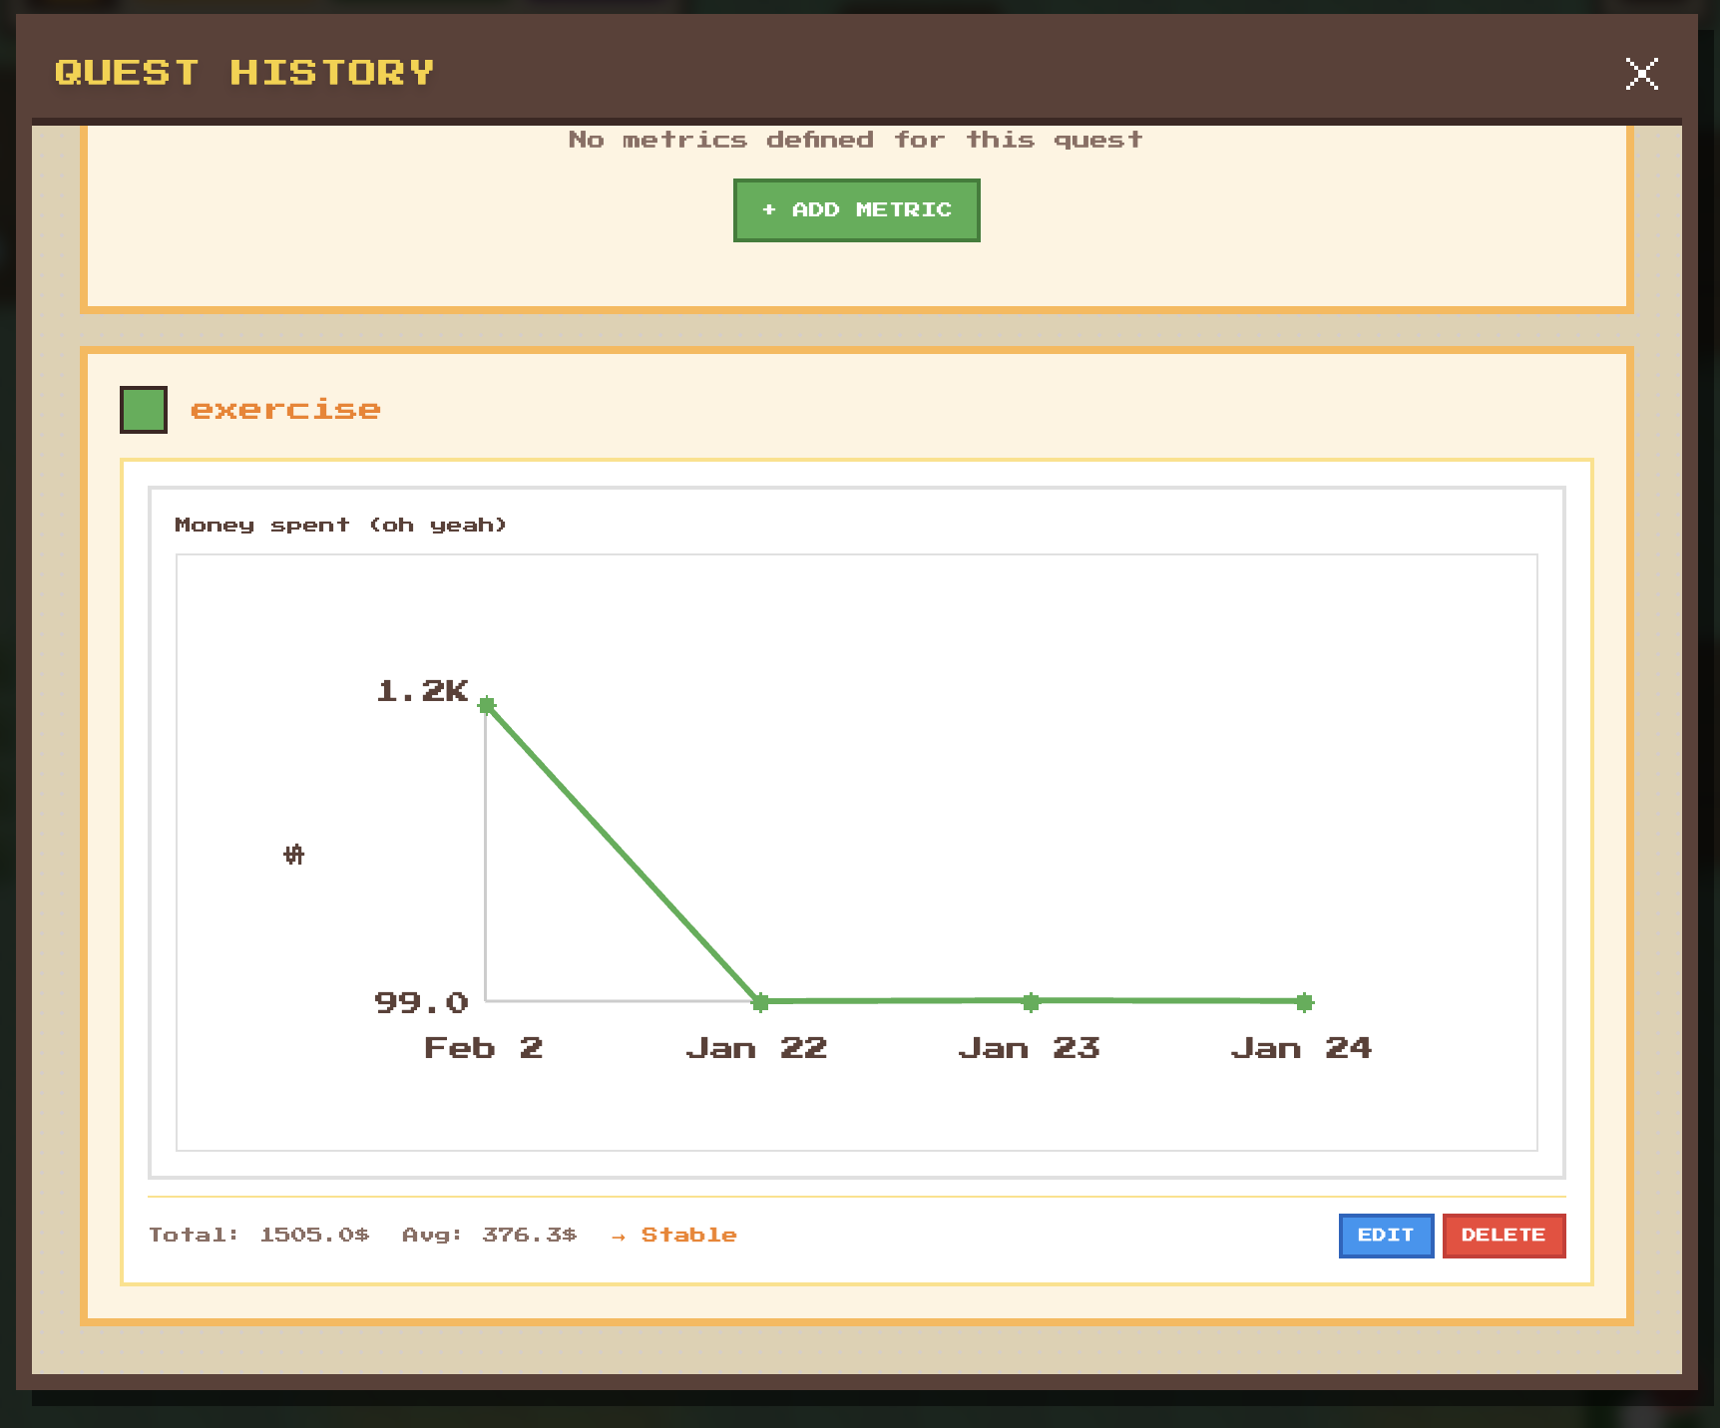Click the EDIT button for Money spent
Viewport: 1720px width, 1428px height.
(1386, 1236)
